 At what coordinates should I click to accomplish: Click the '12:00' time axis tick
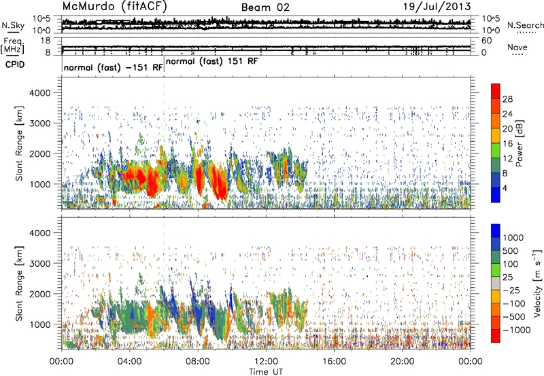[266, 362]
